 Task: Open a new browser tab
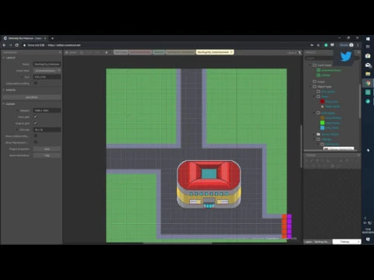(52, 38)
